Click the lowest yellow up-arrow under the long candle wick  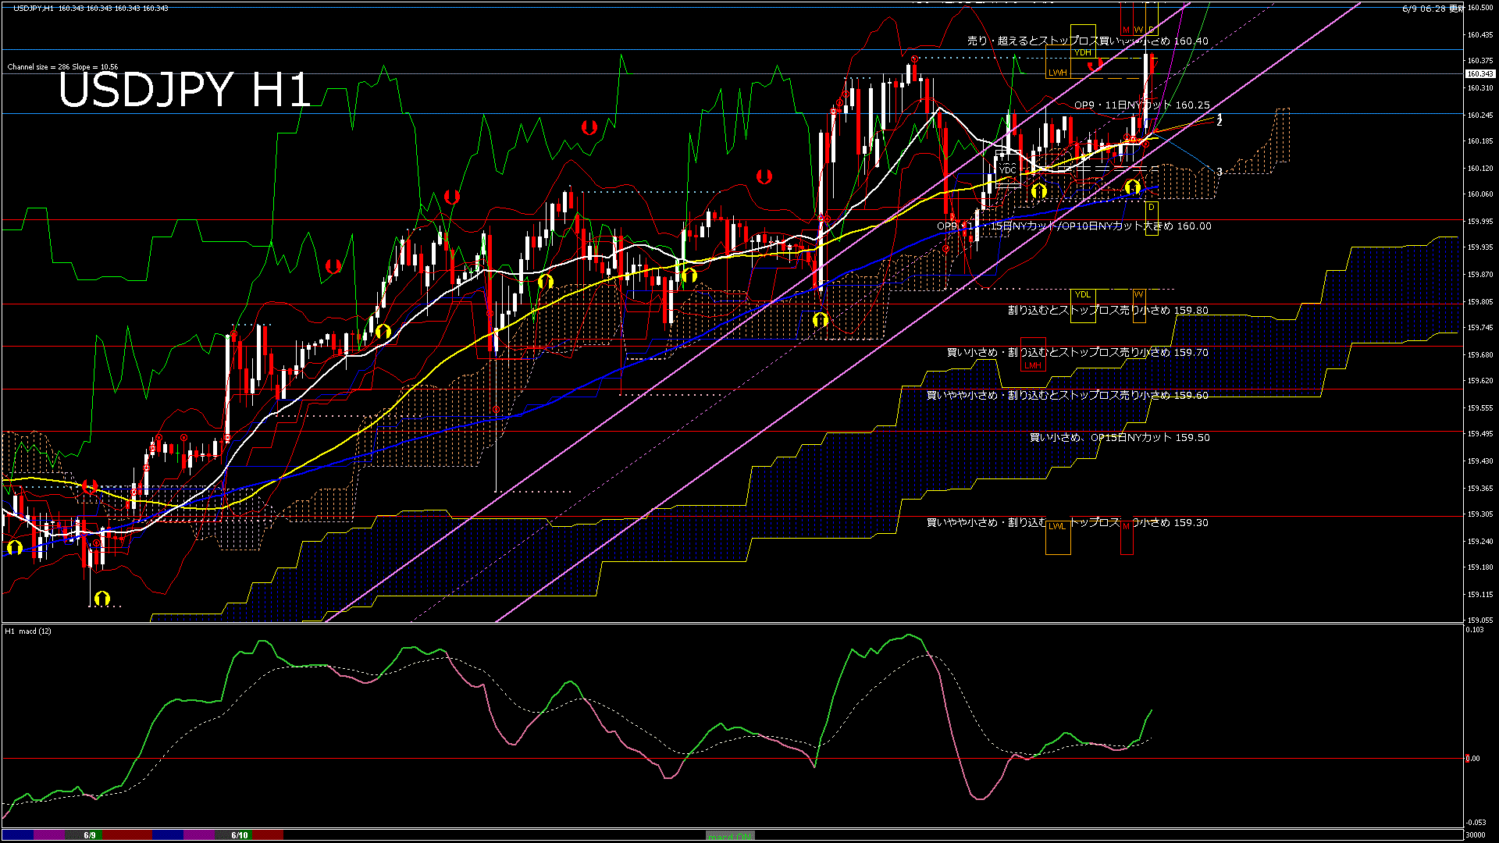coord(101,598)
